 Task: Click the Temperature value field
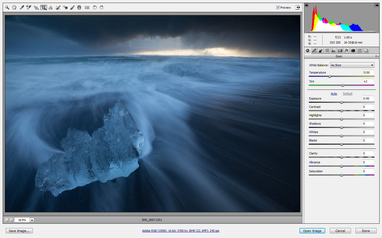tap(368, 72)
